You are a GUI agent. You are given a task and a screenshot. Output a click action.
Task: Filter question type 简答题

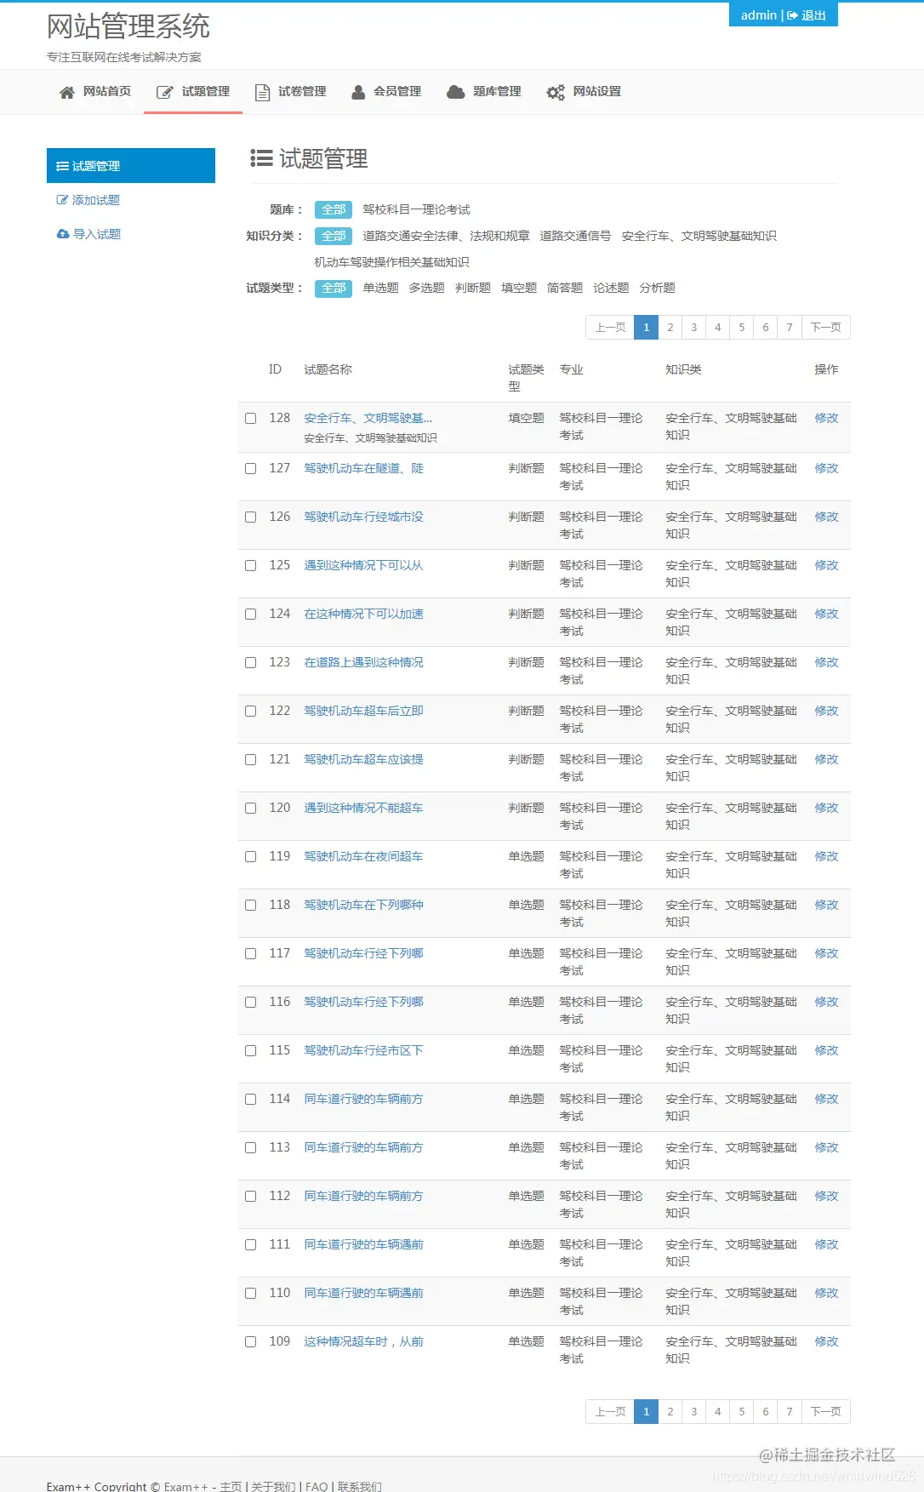565,288
